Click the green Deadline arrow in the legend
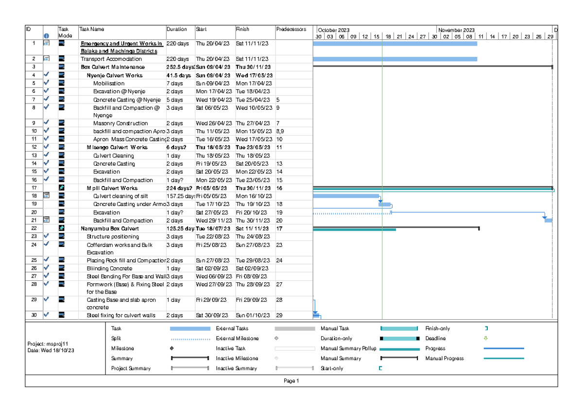 [486, 339]
